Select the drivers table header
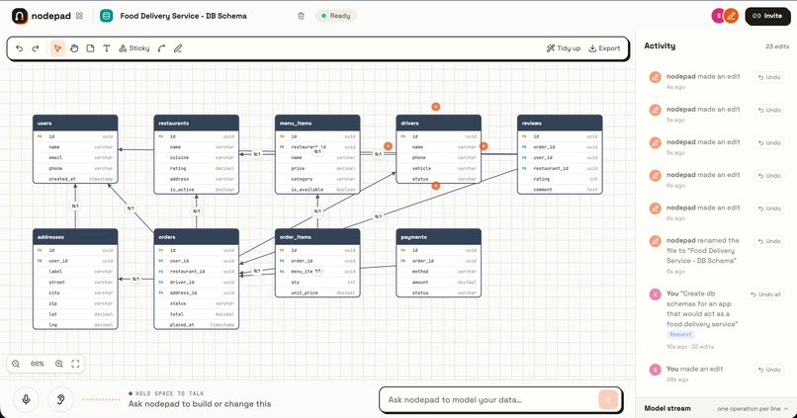Screen dimensions: 797x418 (x=439, y=123)
